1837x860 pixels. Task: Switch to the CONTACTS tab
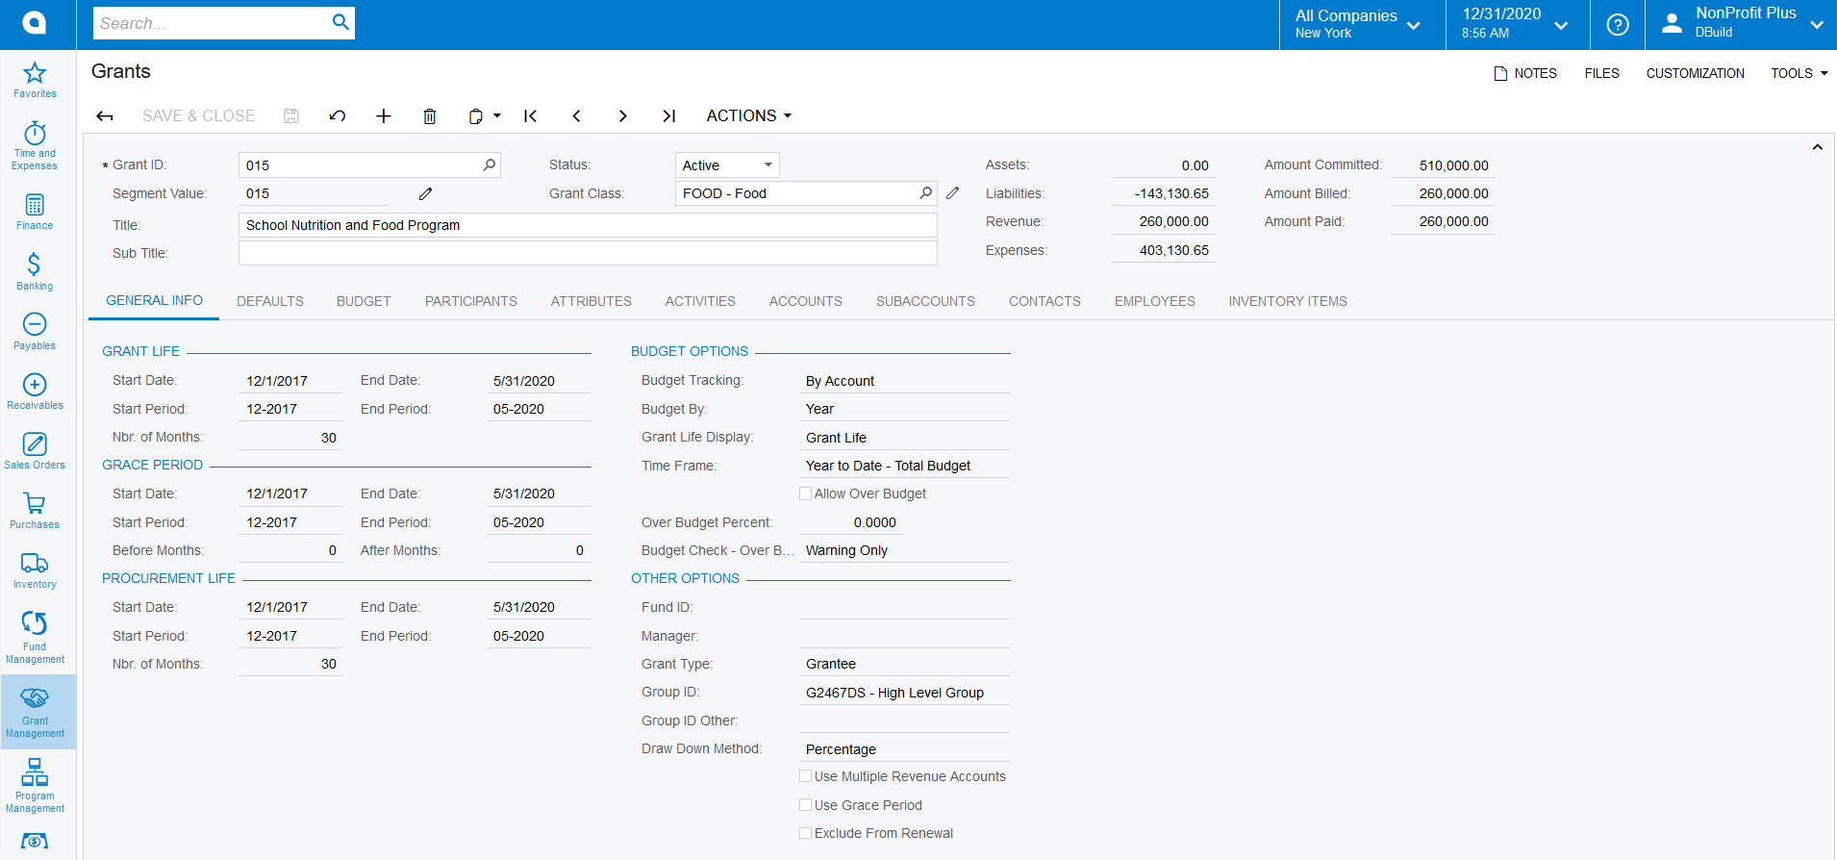point(1044,301)
